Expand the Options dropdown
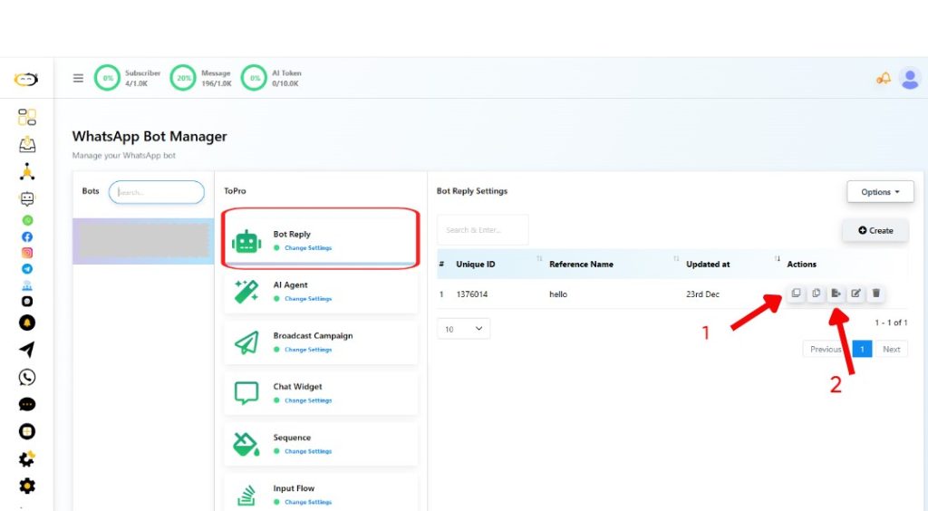 click(880, 192)
